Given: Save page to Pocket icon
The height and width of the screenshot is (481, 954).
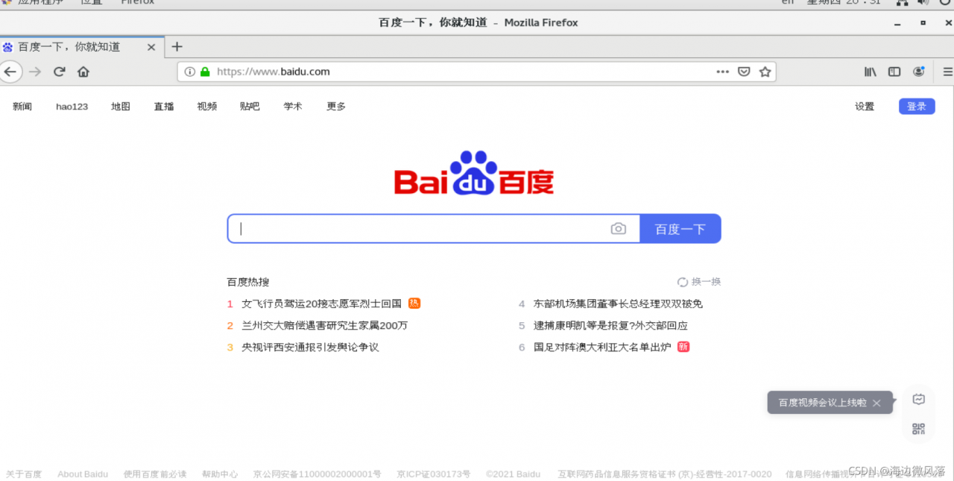Looking at the screenshot, I should tap(744, 72).
